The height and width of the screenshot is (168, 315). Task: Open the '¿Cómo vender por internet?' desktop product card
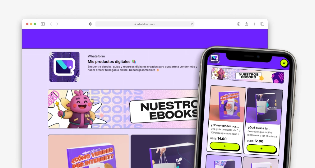pos(89,151)
